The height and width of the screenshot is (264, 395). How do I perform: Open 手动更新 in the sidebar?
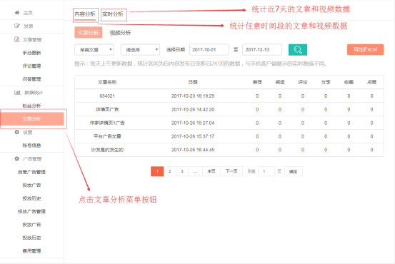[31, 53]
